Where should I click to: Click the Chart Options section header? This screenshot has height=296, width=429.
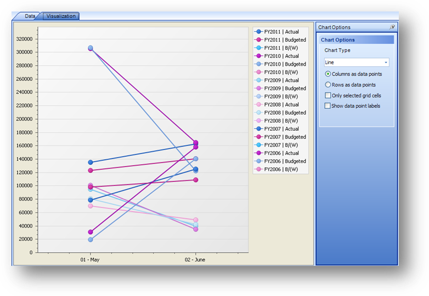[357, 40]
